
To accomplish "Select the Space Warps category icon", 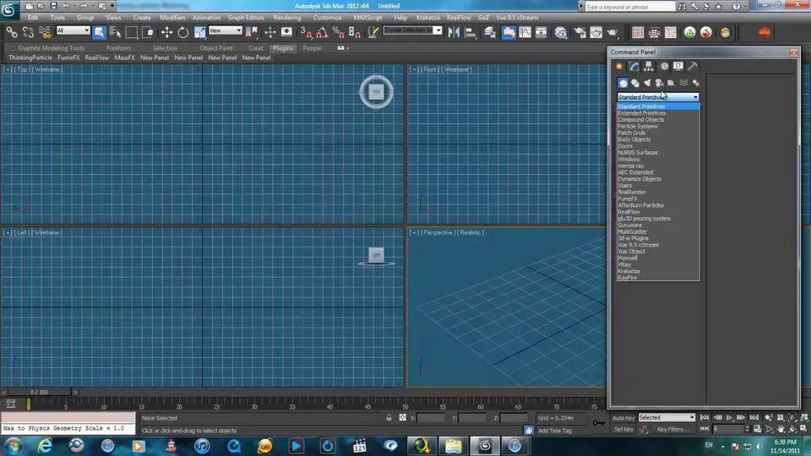I will (x=683, y=84).
